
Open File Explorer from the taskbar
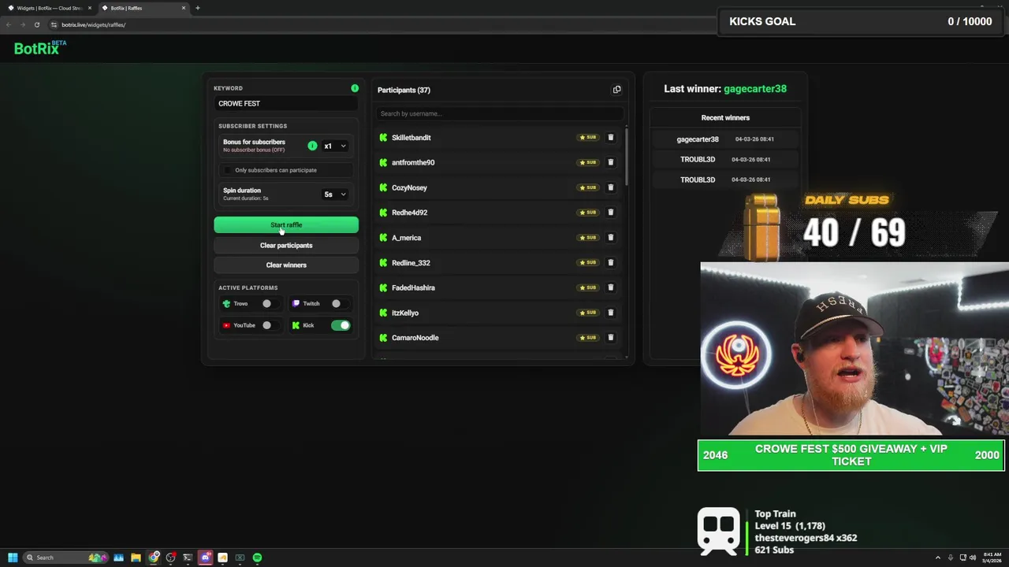[x=136, y=558]
